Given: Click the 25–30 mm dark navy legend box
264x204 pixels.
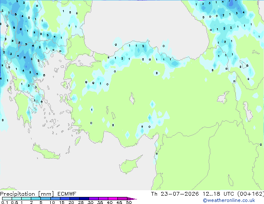Looking at the screenshot, I should 84,199.
